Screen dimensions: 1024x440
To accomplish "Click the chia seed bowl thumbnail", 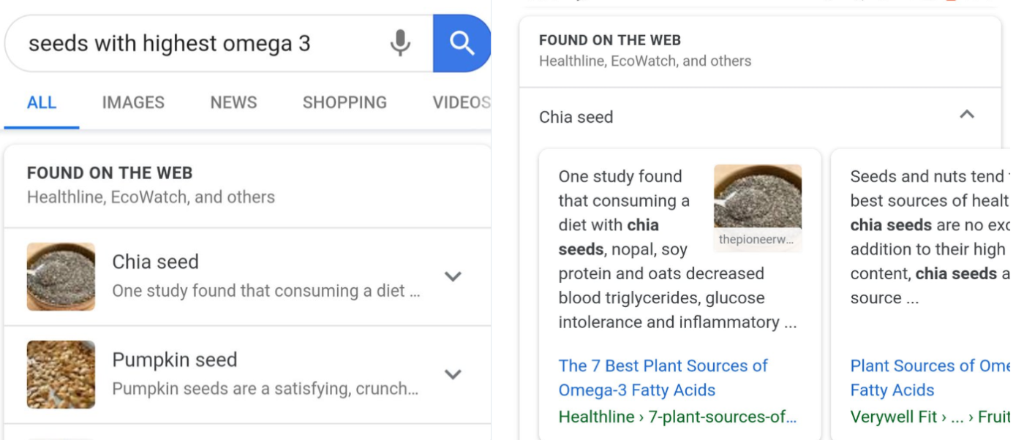I will click(x=61, y=276).
